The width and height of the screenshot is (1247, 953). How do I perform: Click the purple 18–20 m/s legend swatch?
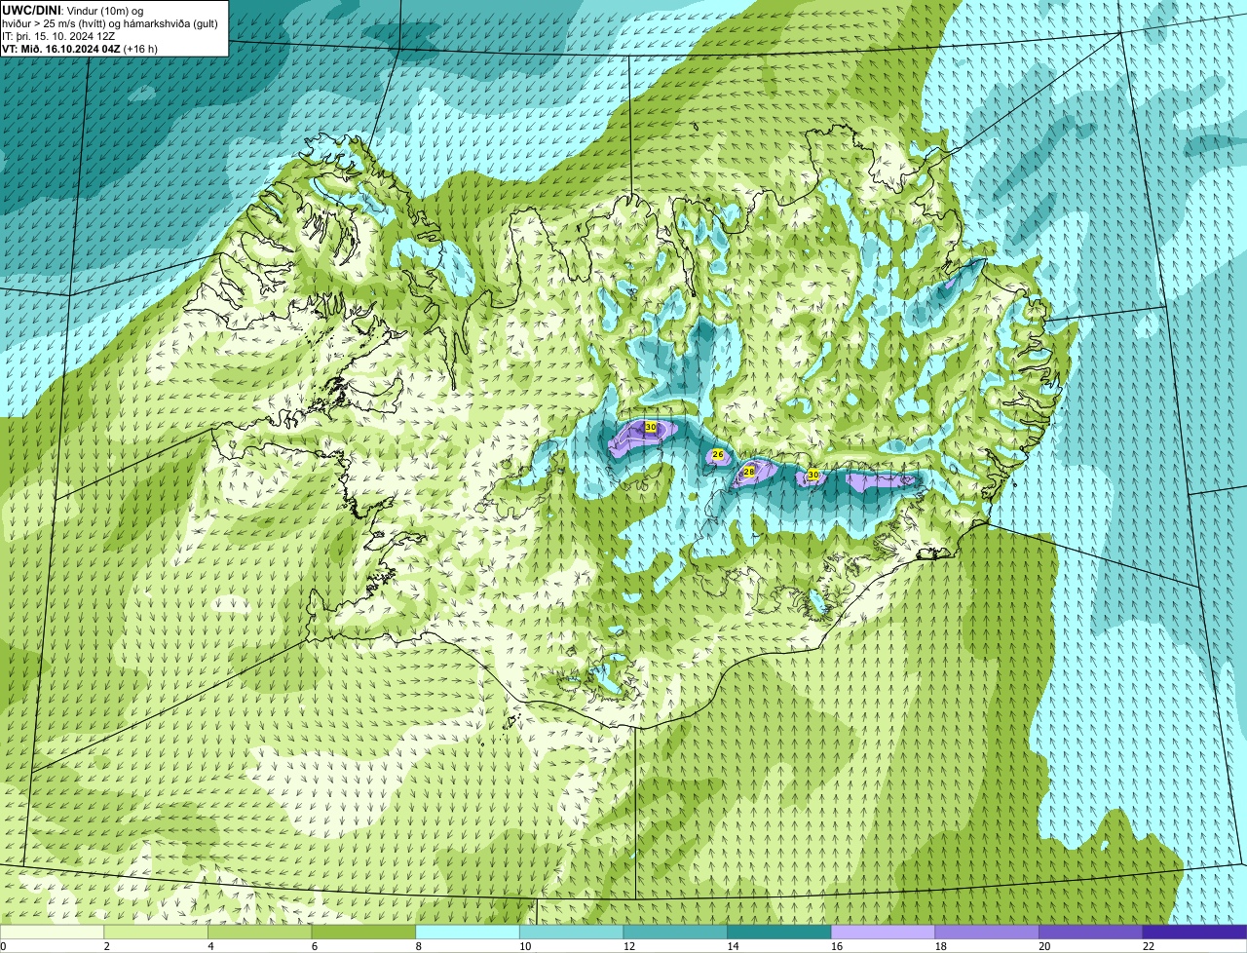(987, 932)
